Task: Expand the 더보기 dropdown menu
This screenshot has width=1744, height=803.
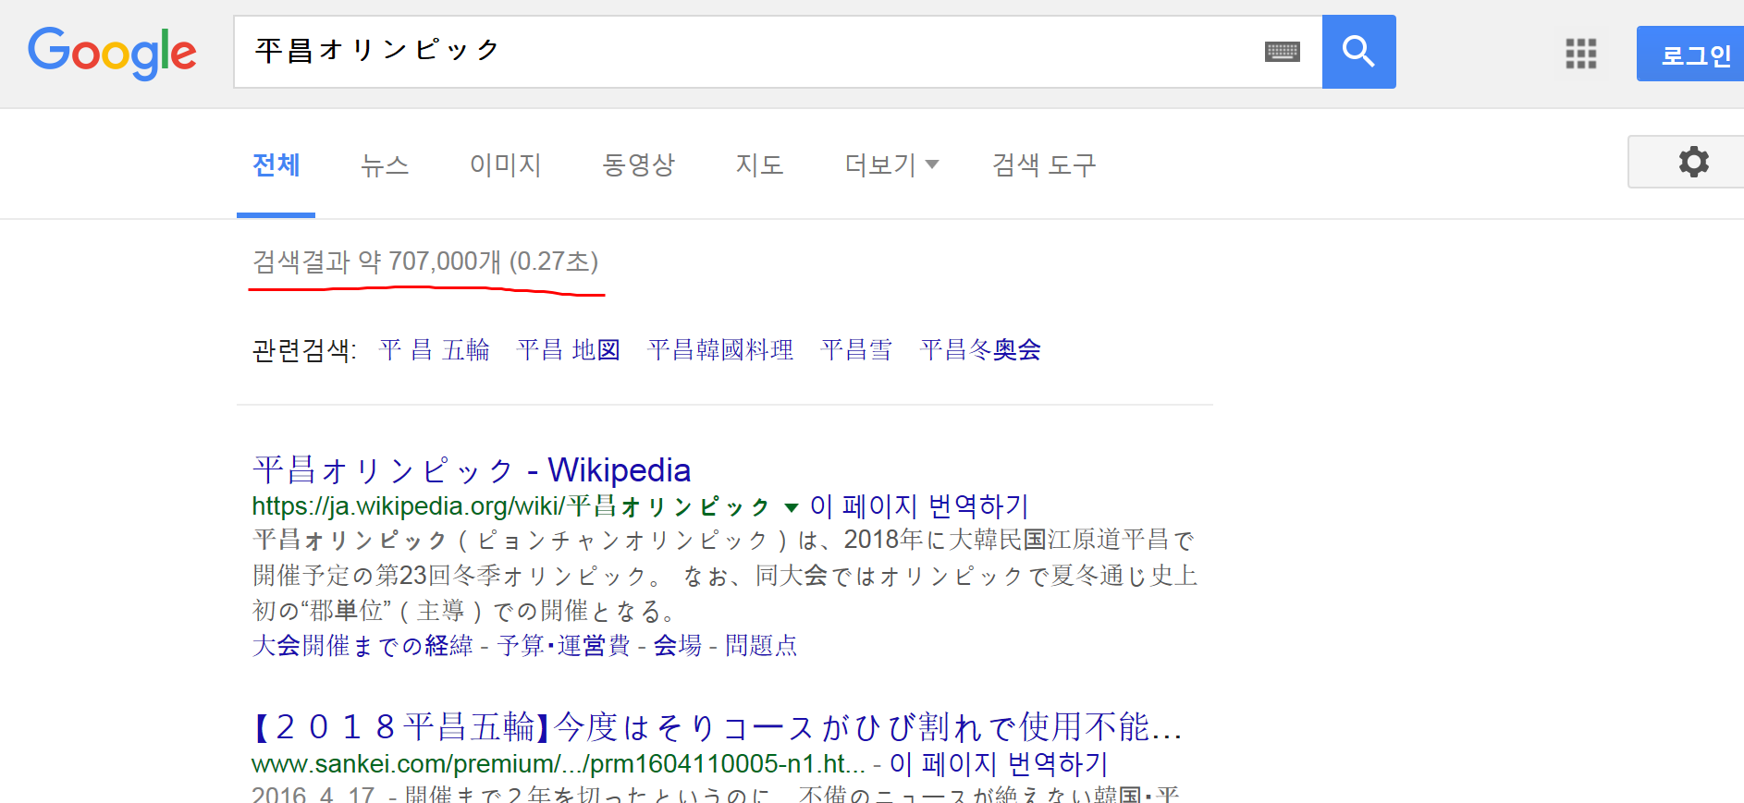Action: tap(890, 165)
